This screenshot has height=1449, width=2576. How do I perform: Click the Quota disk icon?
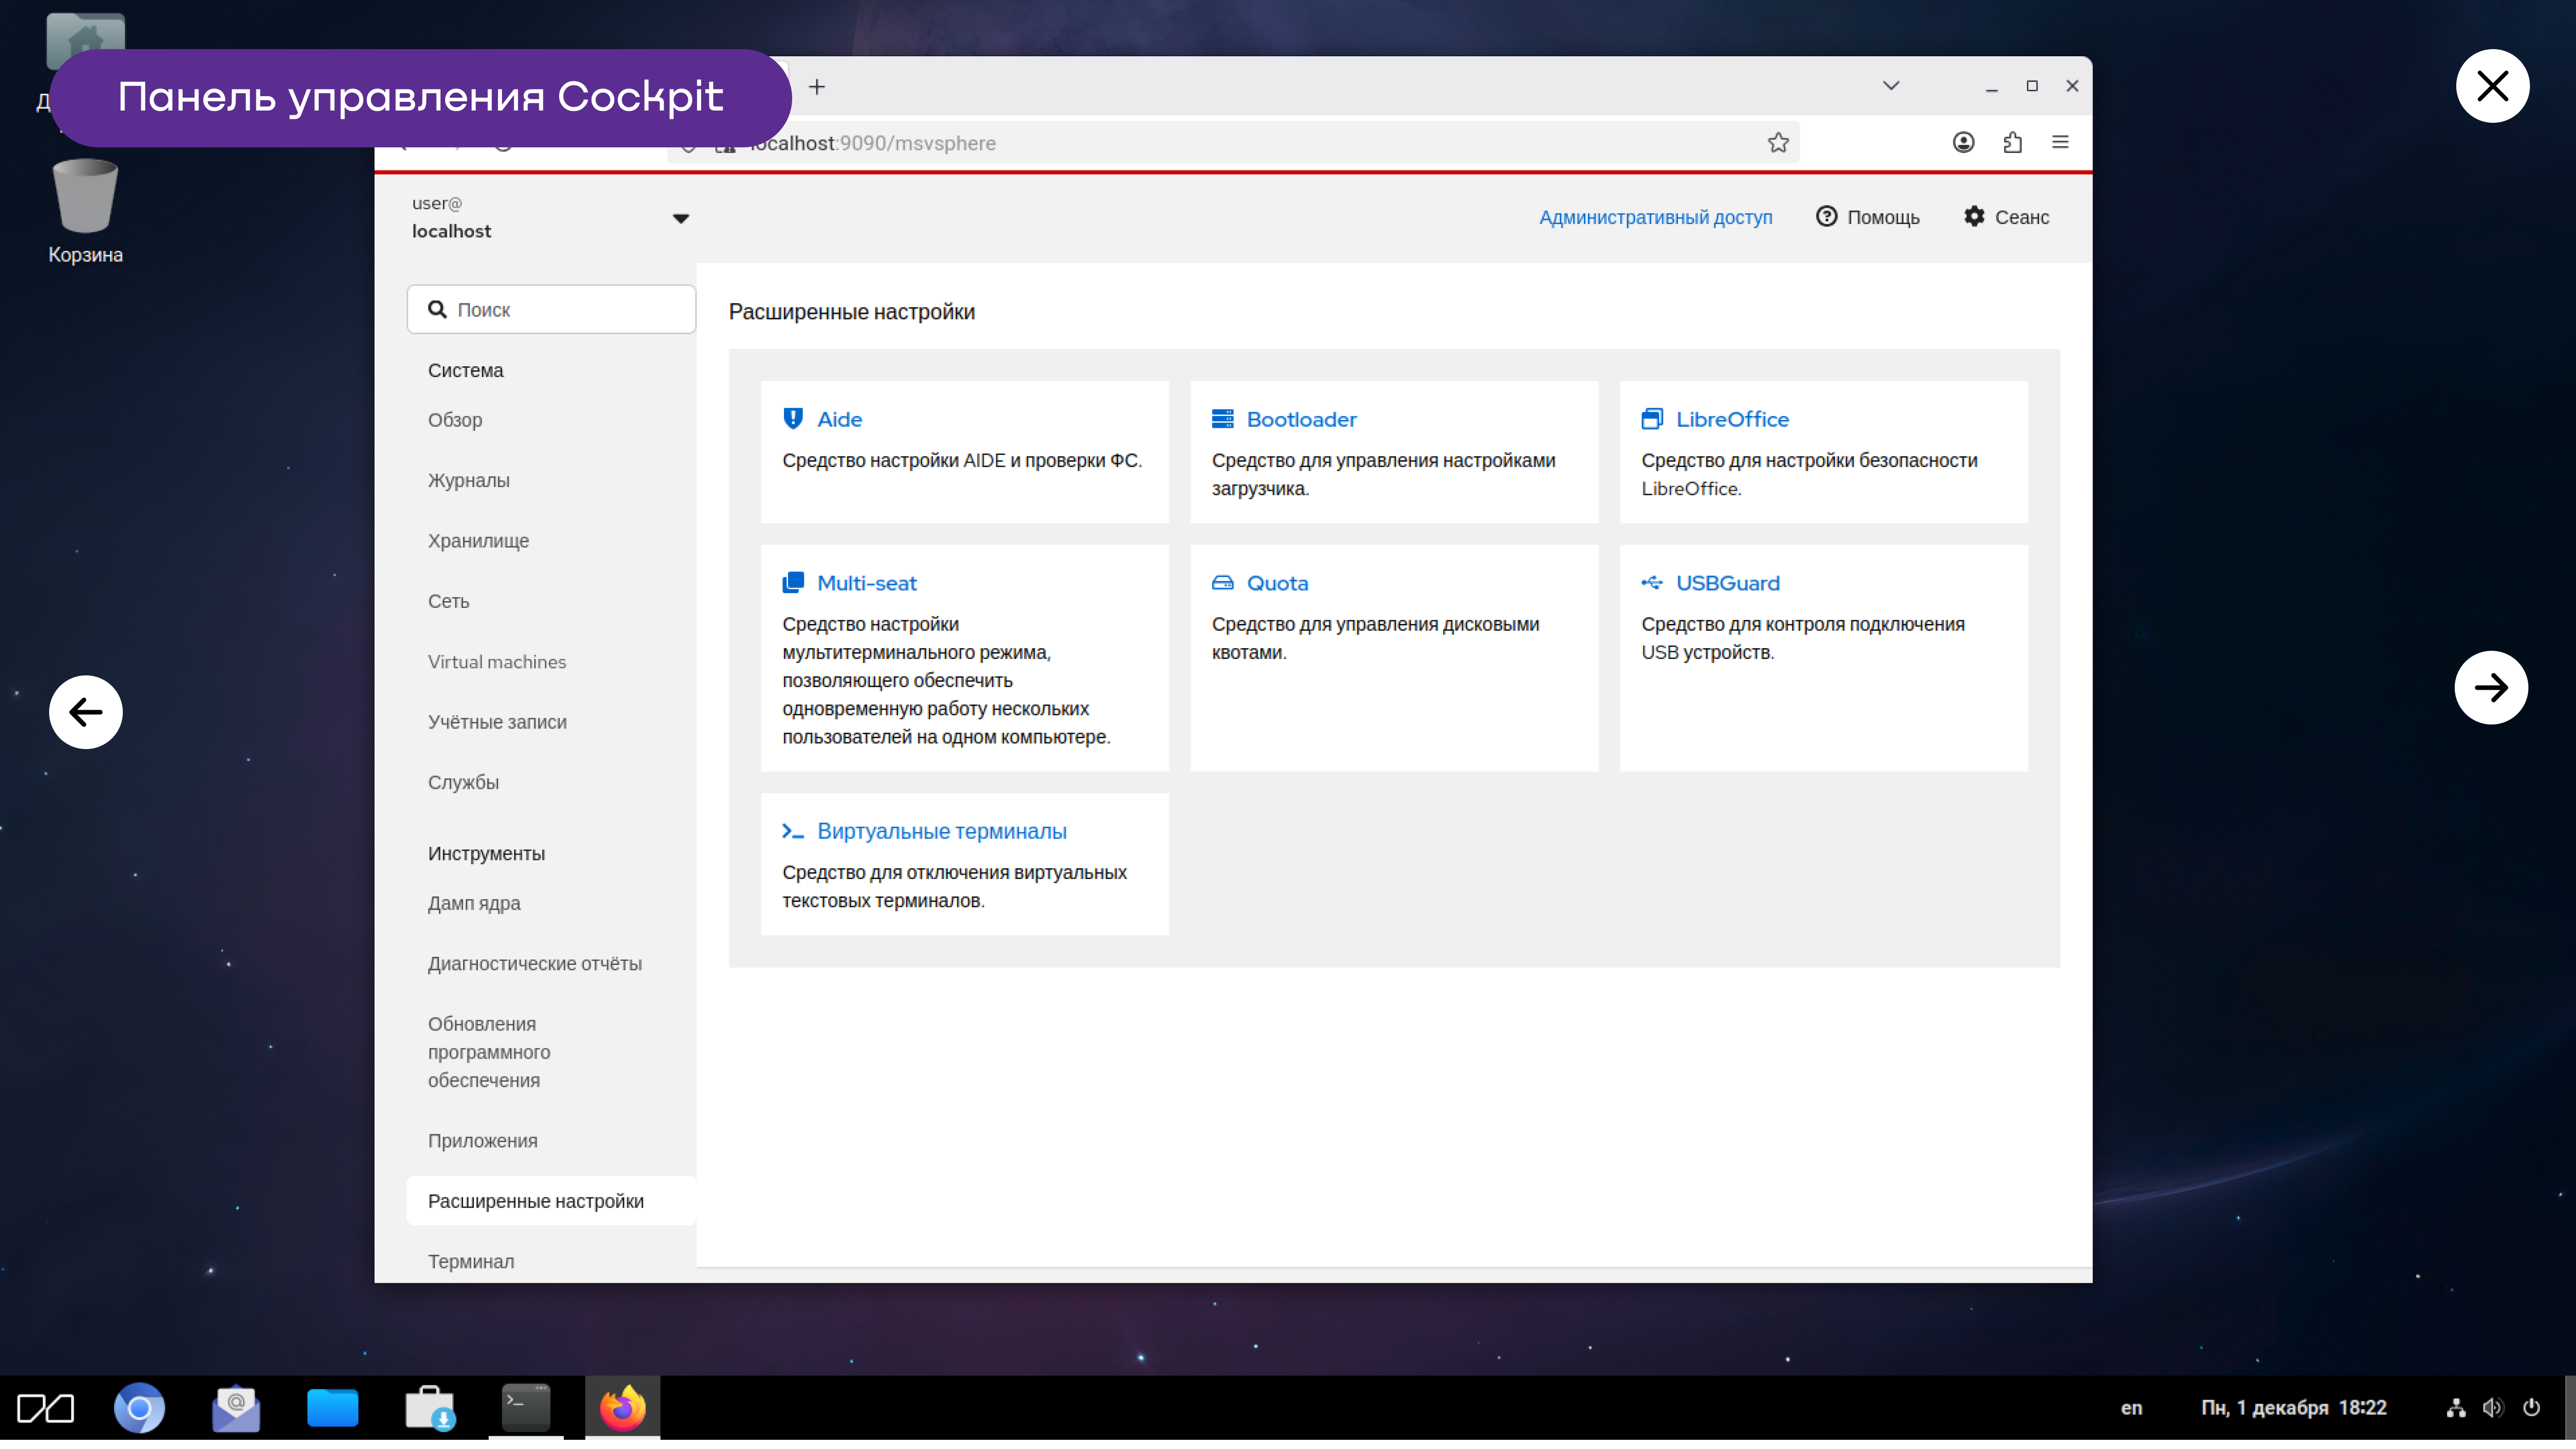[x=1222, y=582]
